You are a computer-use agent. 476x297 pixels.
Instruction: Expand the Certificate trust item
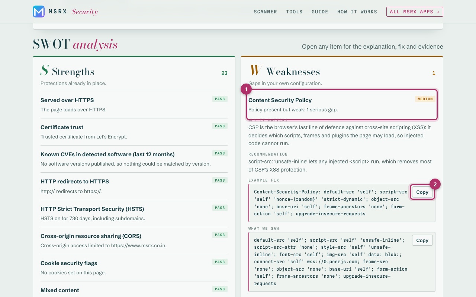tap(134, 132)
